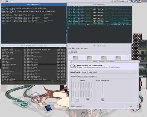Switch to the Capture tab in Mixer
Screen dimensions: 147x117
pyautogui.click(x=81, y=77)
